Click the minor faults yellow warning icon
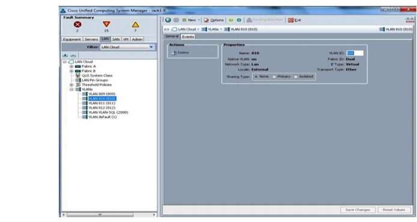The width and height of the screenshot is (417, 222). 135,25
